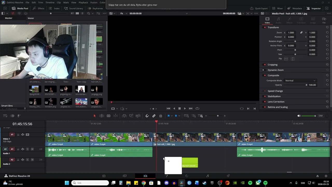Viewport: 332px width, 187px height.
Task: Open the File menu
Action: coord(27,3)
